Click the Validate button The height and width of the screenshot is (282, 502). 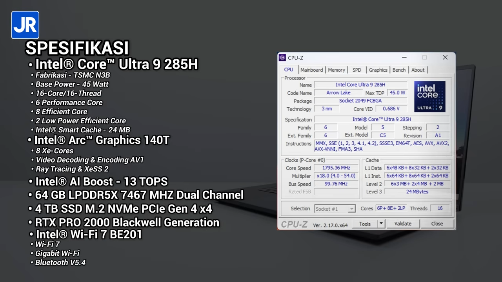pyautogui.click(x=403, y=224)
